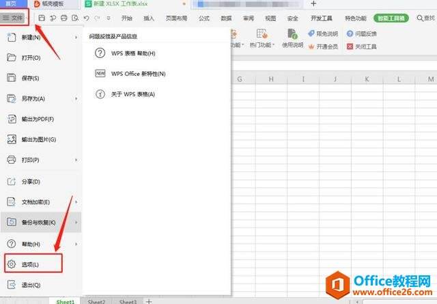Click the 问题反馈 button
437x304 pixels.
pos(361,33)
